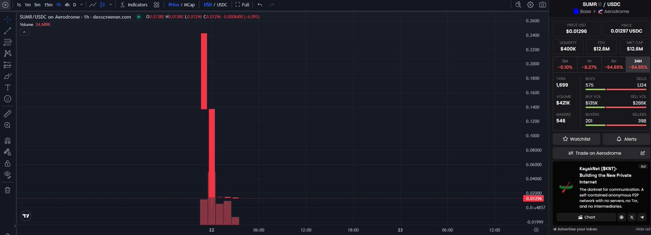The image size is (651, 235).
Task: Open chart settings gear icon
Action: (x=530, y=5)
